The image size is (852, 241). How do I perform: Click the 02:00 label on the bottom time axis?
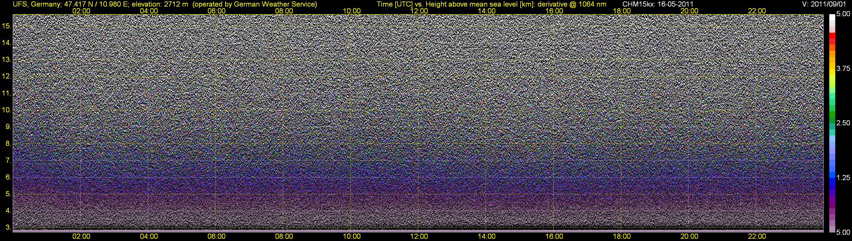tap(81, 236)
